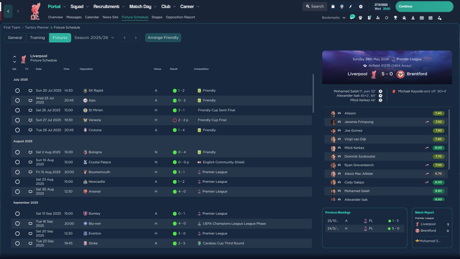Click the circular arrows icon in bookmarks bar
This screenshot has width=460, height=259.
[x=387, y=18]
